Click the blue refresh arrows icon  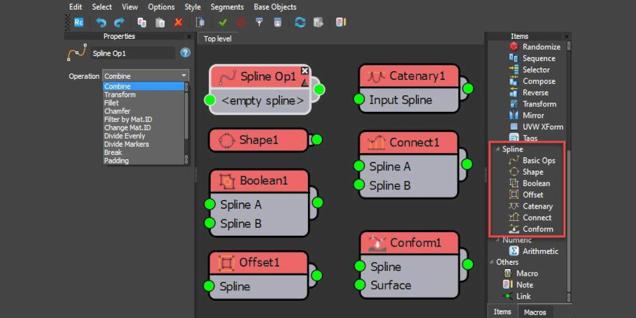[299, 23]
